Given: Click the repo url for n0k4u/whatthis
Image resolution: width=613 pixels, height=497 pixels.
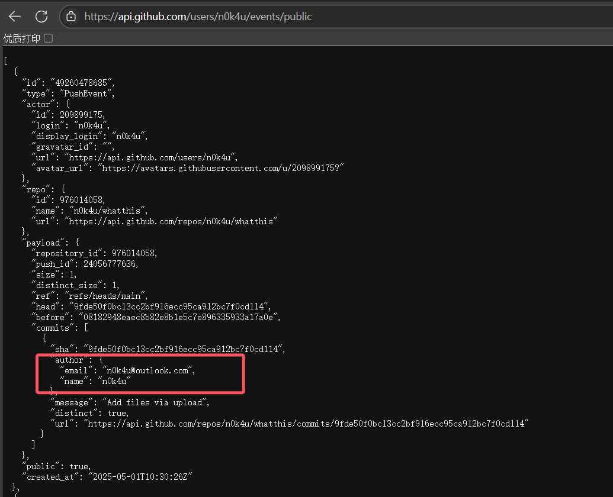Looking at the screenshot, I should [172, 221].
